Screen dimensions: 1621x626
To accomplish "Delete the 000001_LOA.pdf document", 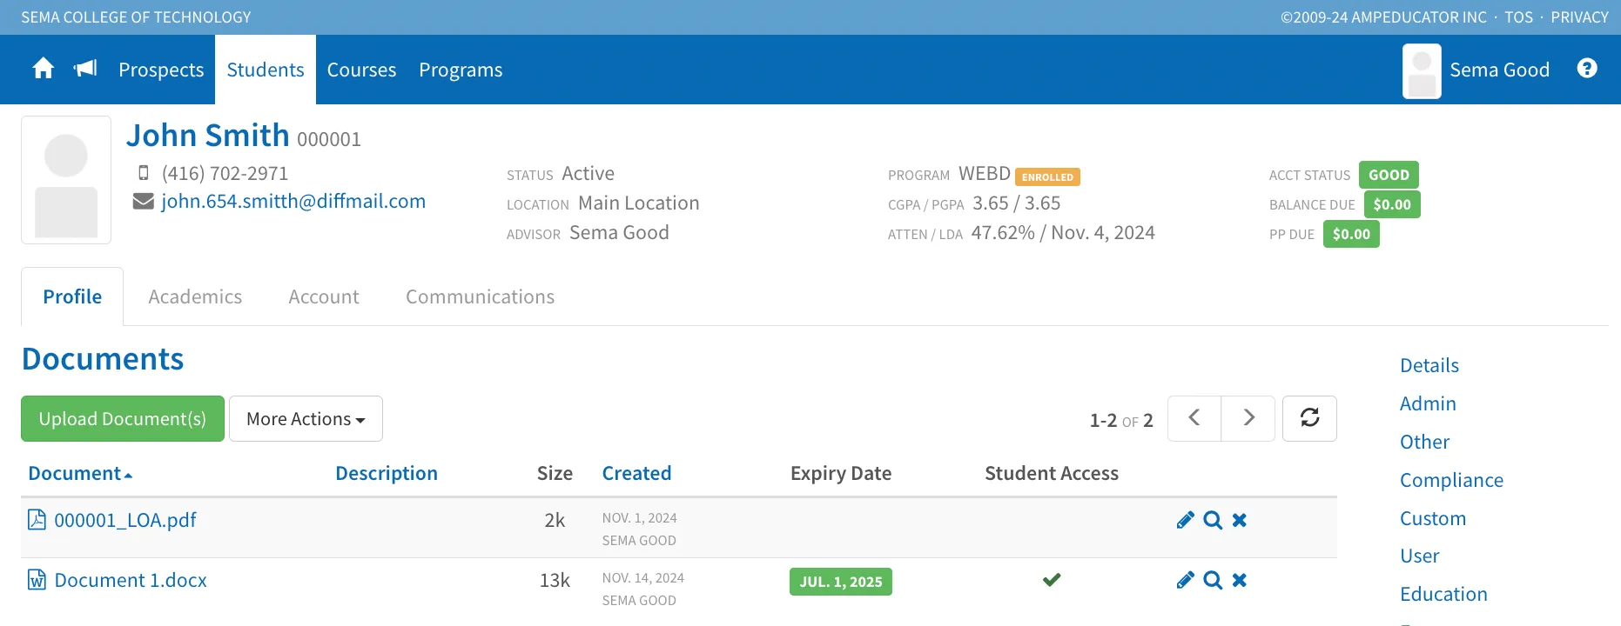I will [x=1240, y=520].
